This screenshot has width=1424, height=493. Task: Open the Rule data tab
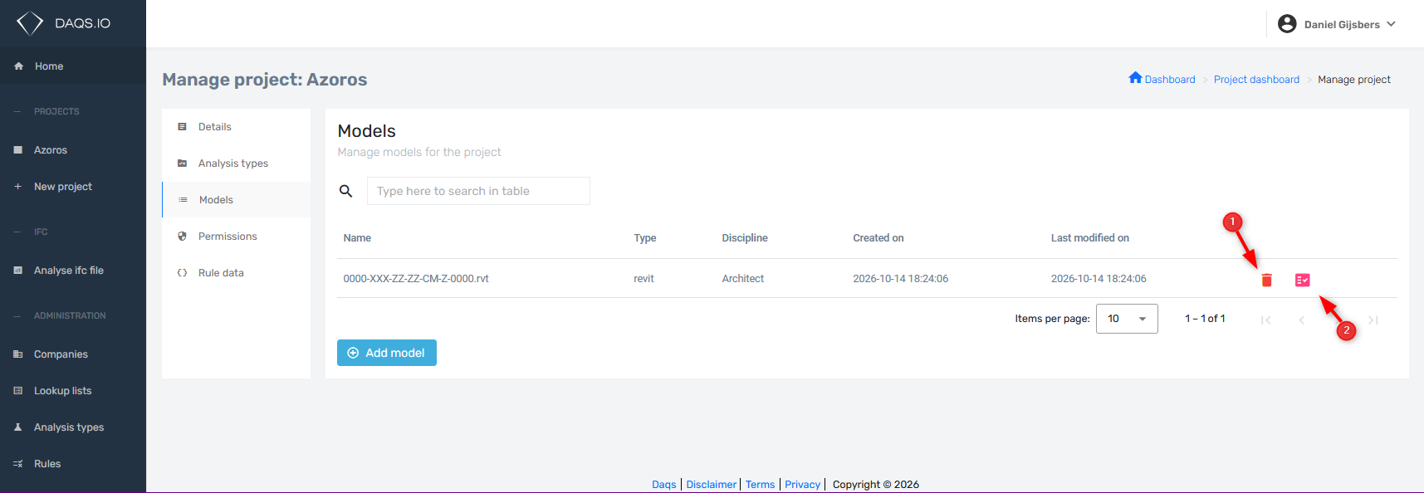point(237,273)
